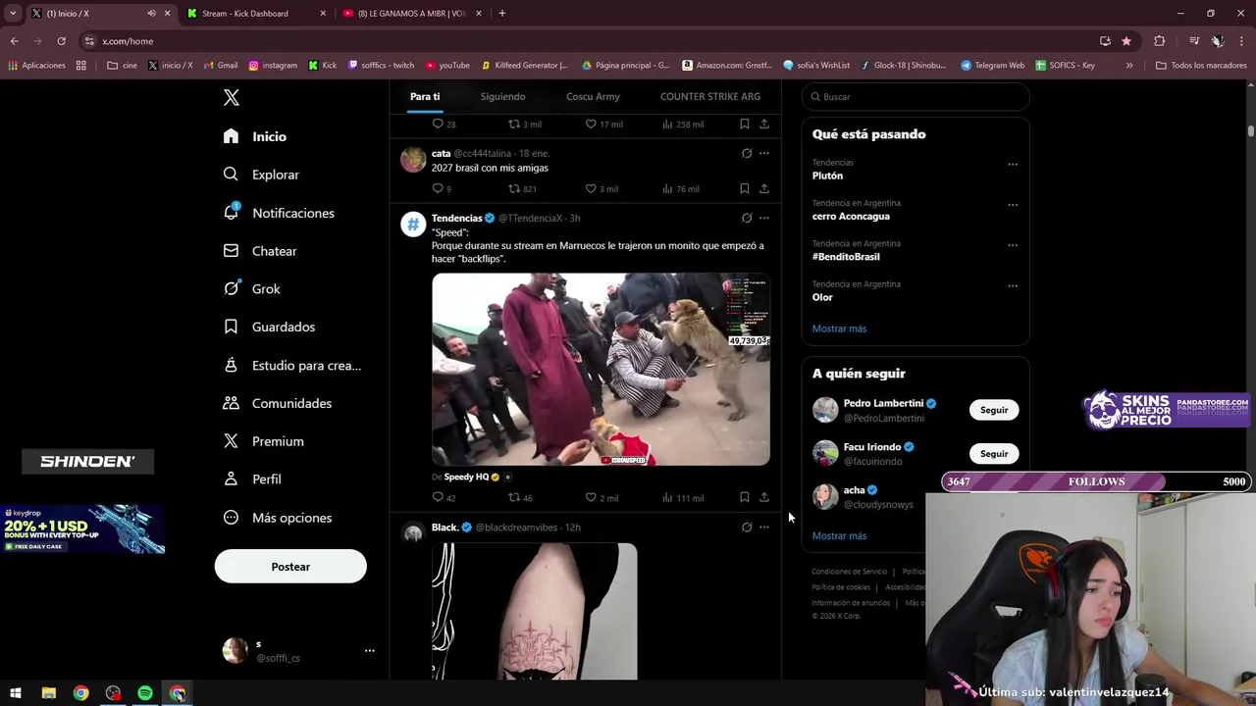1256x706 pixels.
Task: Share the Tendencias post
Action: click(x=764, y=497)
